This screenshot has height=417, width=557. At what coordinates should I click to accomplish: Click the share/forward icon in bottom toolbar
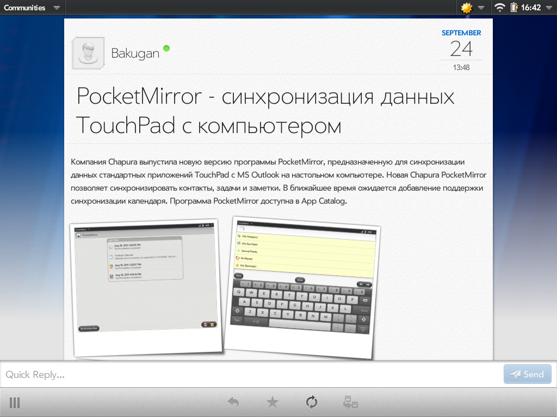tap(351, 402)
